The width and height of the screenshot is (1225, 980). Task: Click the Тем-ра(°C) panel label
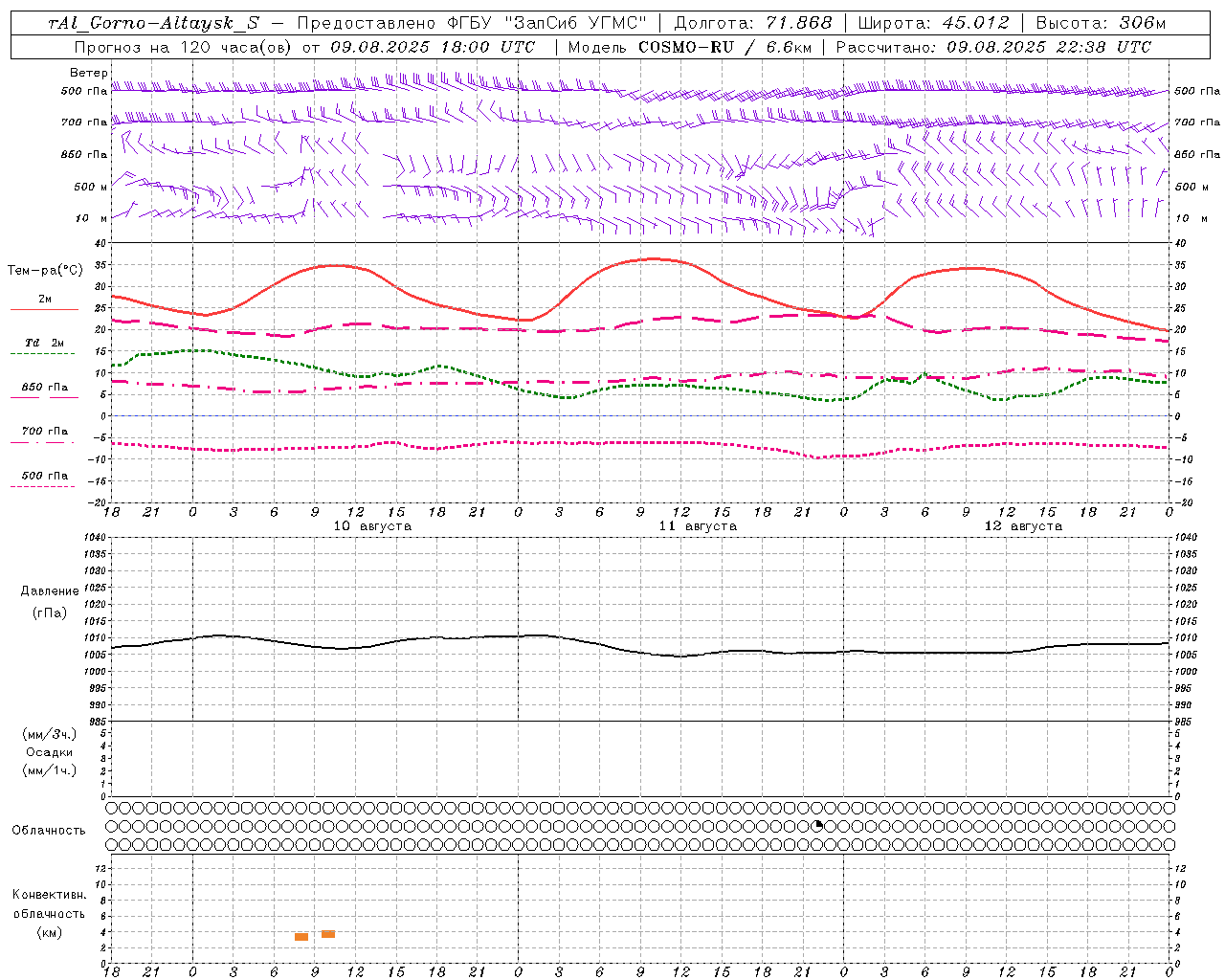click(x=45, y=271)
